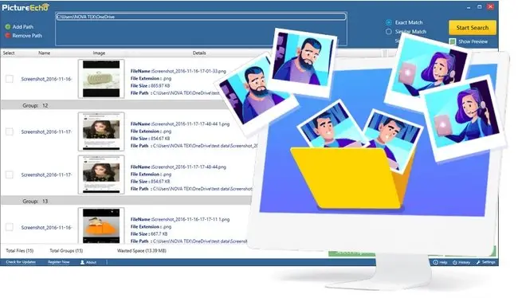Click the Name column header
This screenshot has height=298, width=518.
pos(45,53)
